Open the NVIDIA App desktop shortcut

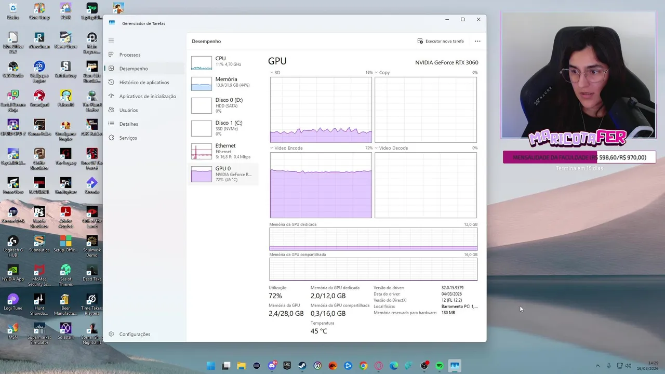point(13,273)
